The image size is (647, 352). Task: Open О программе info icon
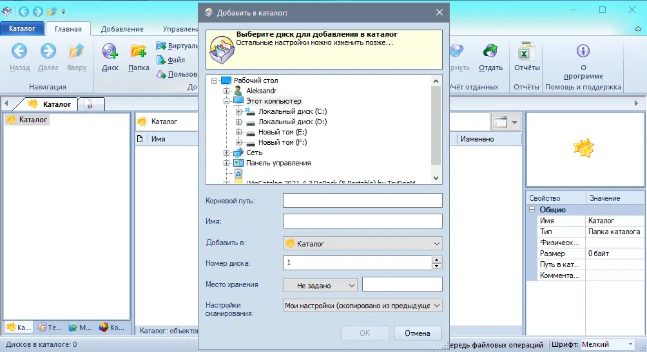pyautogui.click(x=583, y=51)
